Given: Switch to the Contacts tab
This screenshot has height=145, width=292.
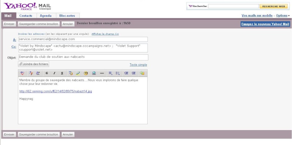Looking at the screenshot, I should tap(26, 16).
